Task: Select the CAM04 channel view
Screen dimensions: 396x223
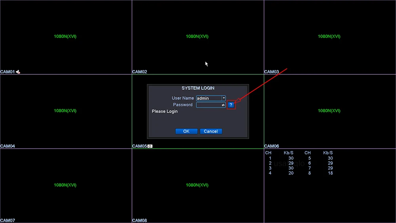Action: (x=66, y=111)
